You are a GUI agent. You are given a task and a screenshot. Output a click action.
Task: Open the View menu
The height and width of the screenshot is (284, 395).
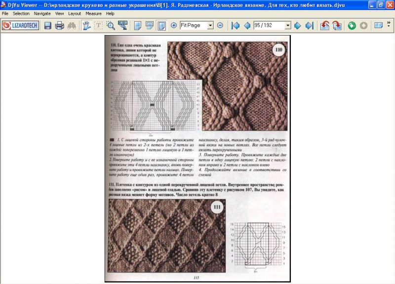point(59,14)
